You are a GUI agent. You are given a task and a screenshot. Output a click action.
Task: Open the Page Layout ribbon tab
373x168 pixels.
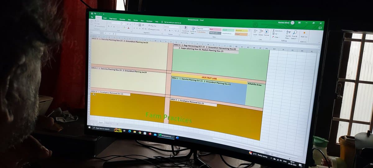coord(113,19)
